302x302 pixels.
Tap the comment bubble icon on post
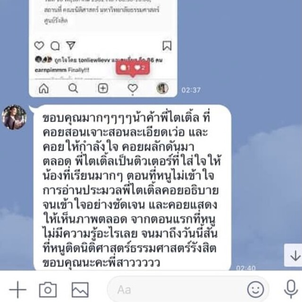[x=55, y=46]
